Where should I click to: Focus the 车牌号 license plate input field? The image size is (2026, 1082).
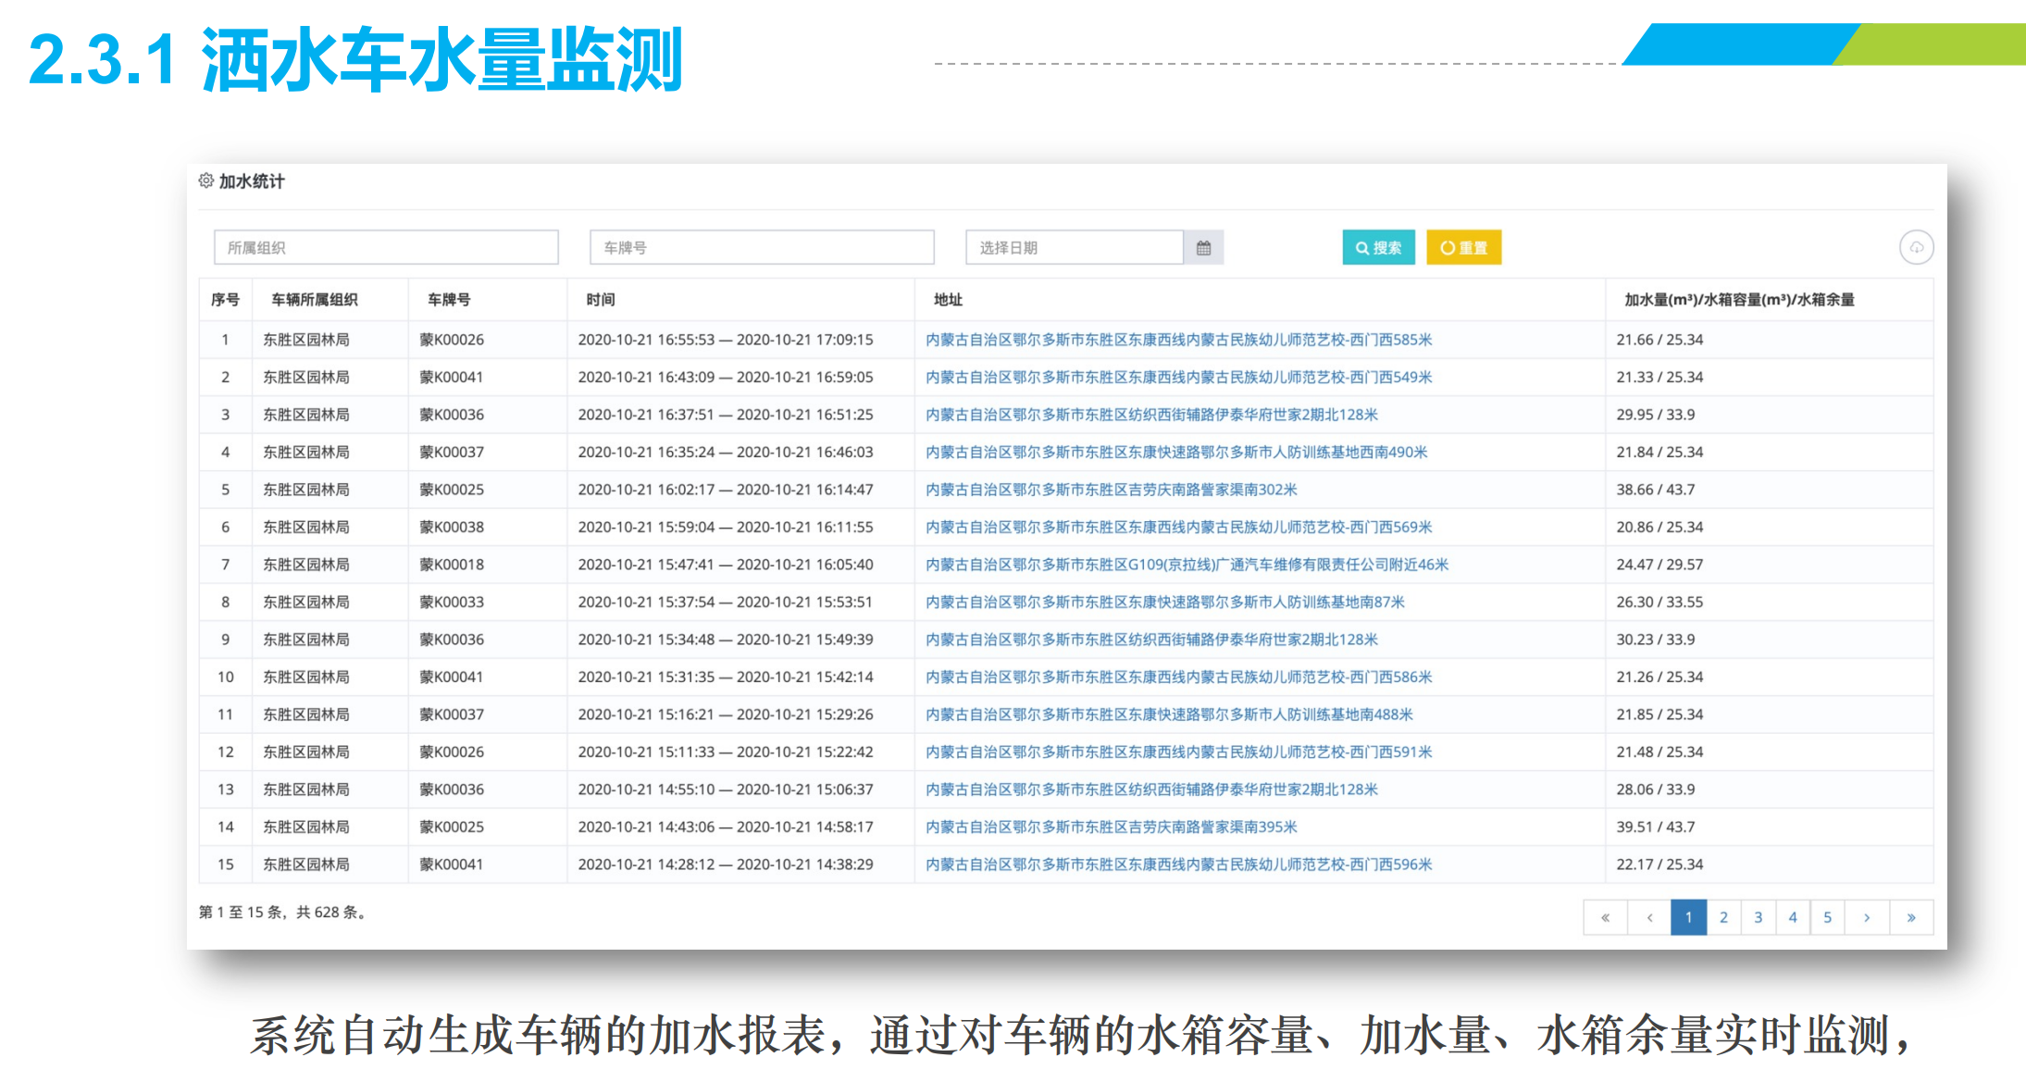(x=762, y=248)
